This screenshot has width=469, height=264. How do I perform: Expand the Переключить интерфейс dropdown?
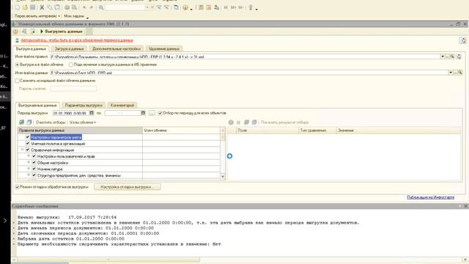coord(37,16)
